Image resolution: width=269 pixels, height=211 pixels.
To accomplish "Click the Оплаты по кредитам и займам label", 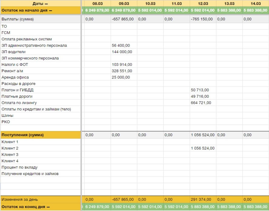I will (36, 109).
